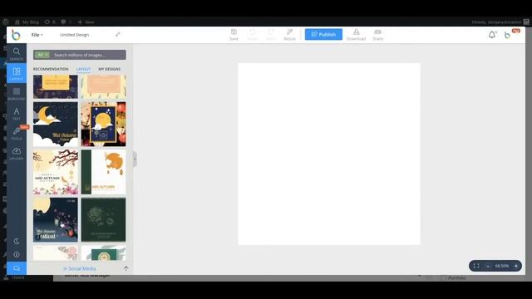Viewport: 532px width, 299px height.
Task: Open the comments icon in admin bar
Action: point(66,22)
